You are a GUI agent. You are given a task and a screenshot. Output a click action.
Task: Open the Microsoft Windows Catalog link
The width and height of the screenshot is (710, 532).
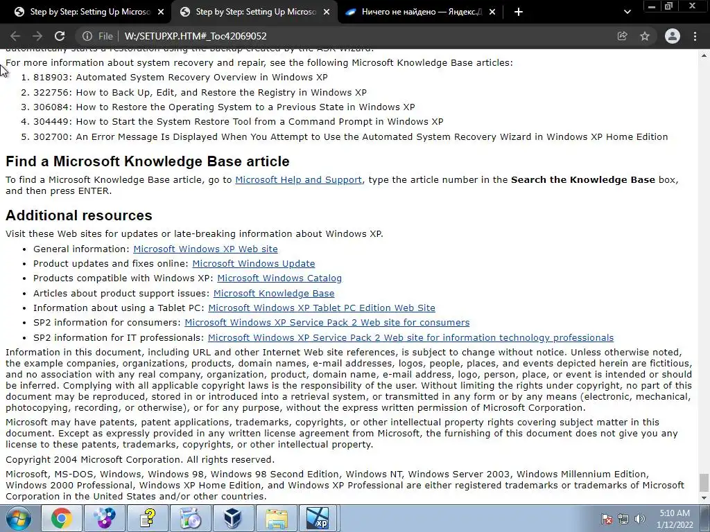pos(279,278)
